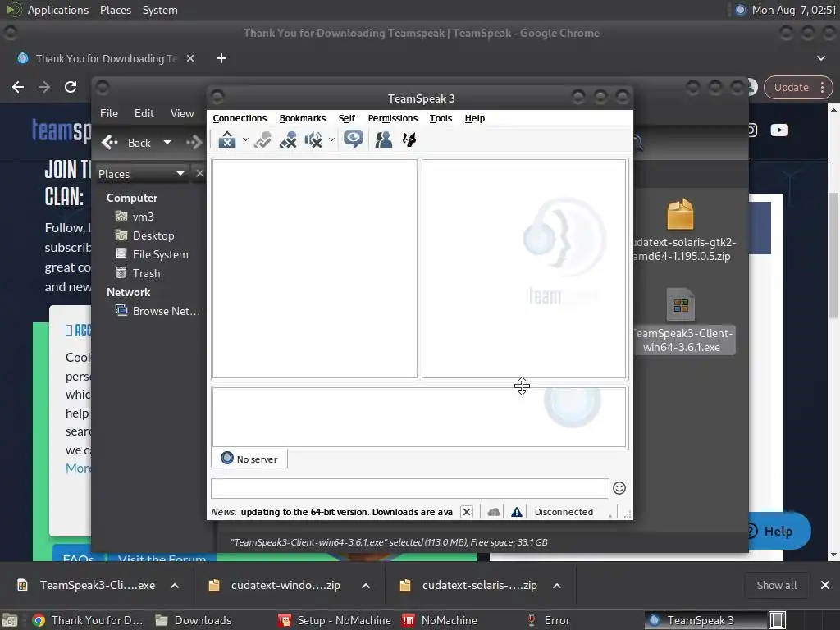840x630 pixels.
Task: Click the Away status speech-bubble icon
Action: [x=354, y=139]
